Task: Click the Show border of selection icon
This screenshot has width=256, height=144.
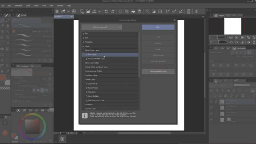Action: click(160, 11)
